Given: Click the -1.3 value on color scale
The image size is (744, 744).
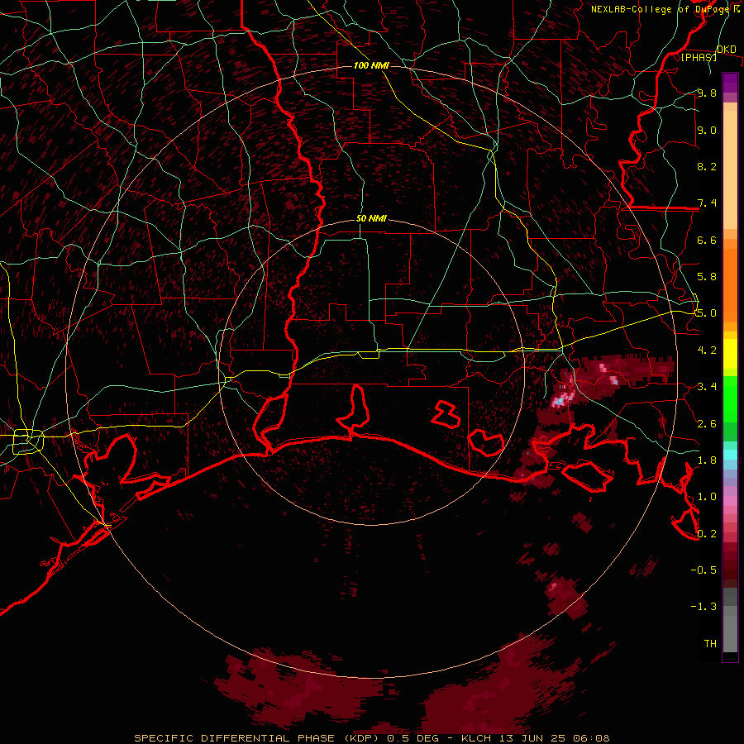Looking at the screenshot, I should pyautogui.click(x=703, y=607).
